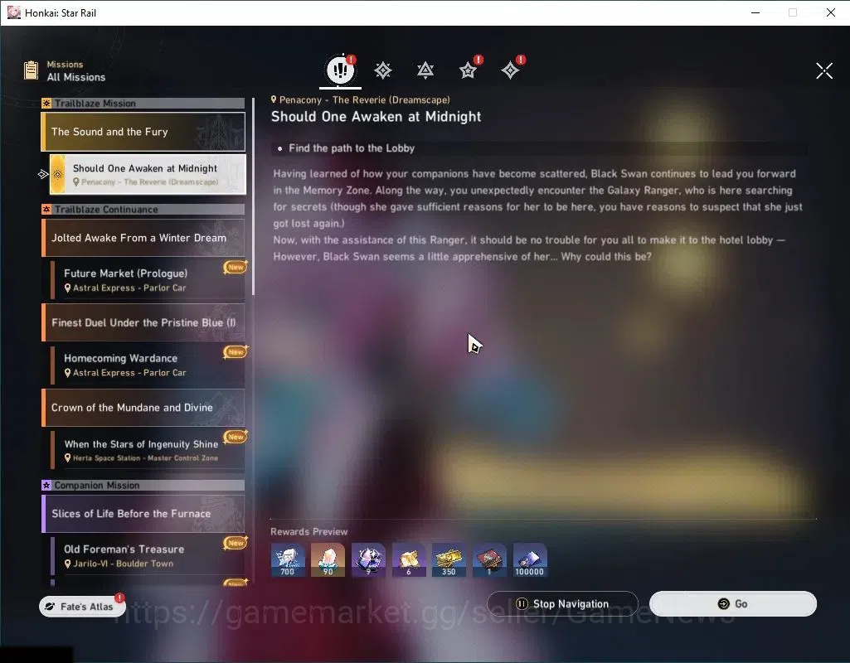Click the New badge on Future Market
Image resolution: width=850 pixels, height=663 pixels.
(x=236, y=267)
